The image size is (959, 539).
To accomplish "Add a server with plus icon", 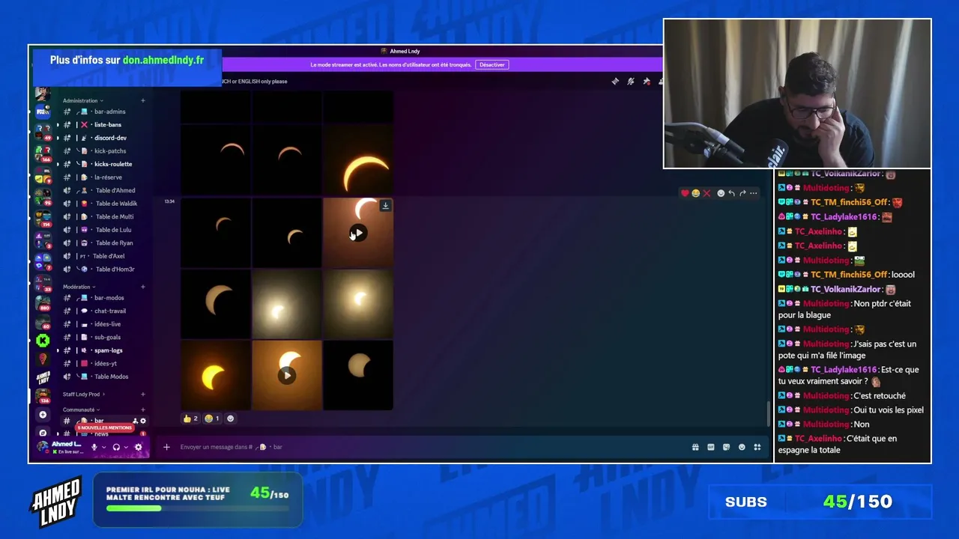I will (x=43, y=414).
